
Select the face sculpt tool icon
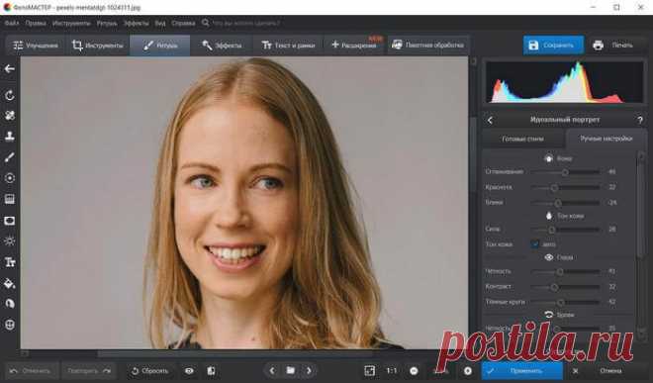click(10, 304)
